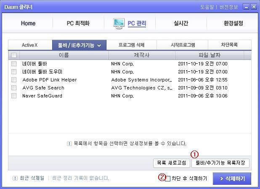Open the 버전정보 link

tap(229, 7)
